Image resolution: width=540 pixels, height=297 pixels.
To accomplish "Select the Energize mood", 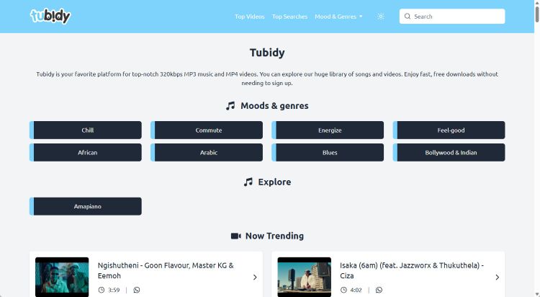I will click(x=328, y=130).
